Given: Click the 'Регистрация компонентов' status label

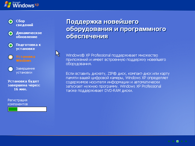Looking at the screenshot, I should coord(18,102).
